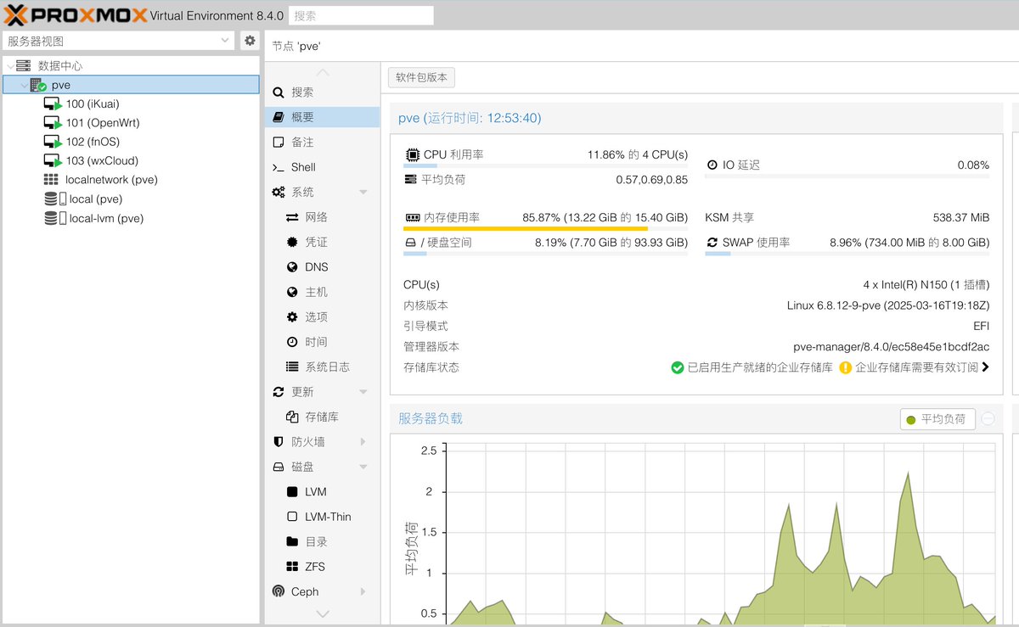1019x627 pixels.
Task: Select the 更新 refresh icon
Action: coord(278,391)
